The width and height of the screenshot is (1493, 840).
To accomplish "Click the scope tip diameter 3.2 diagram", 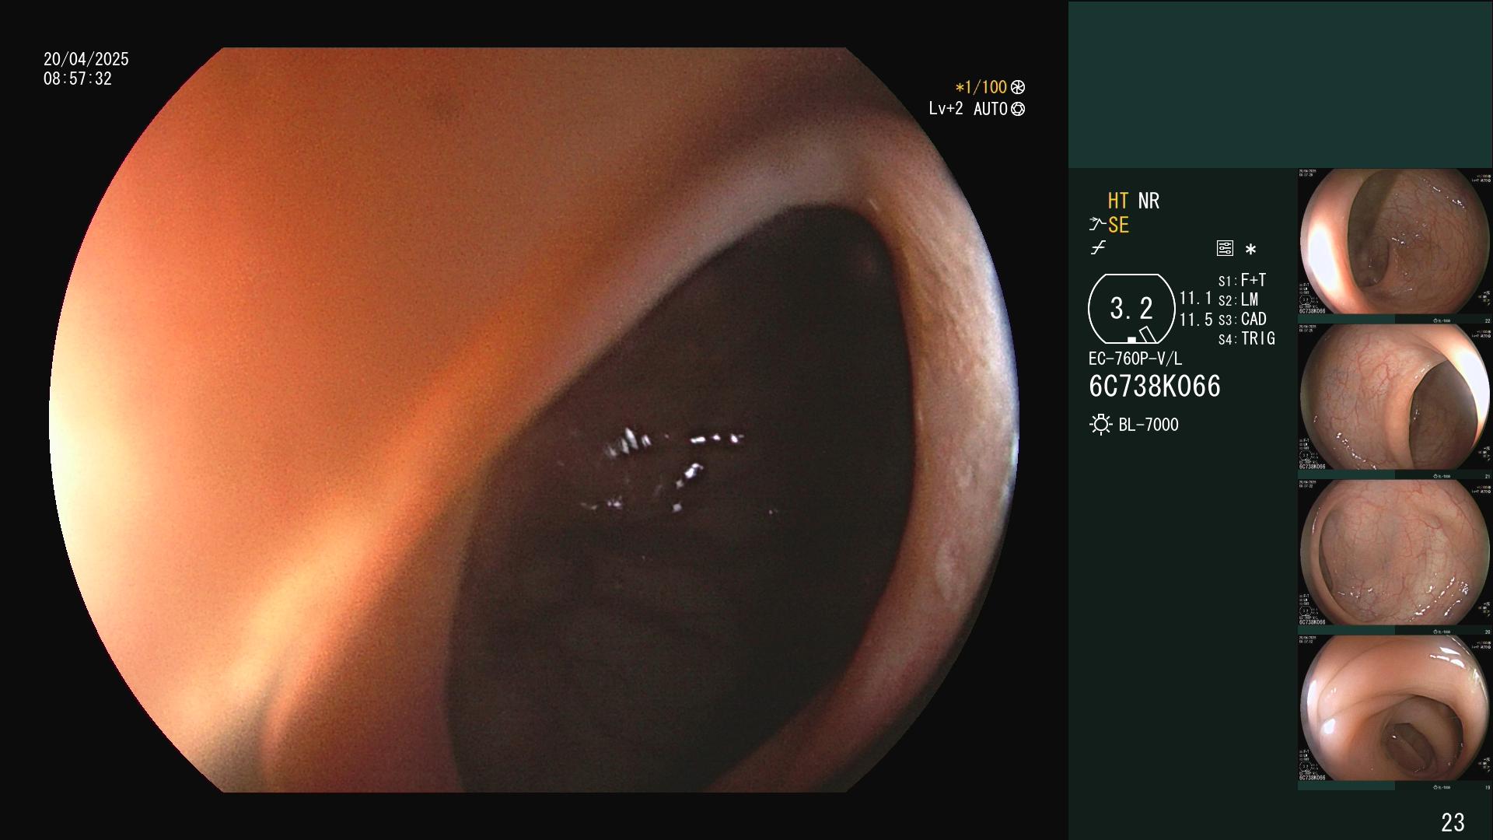I will (1131, 309).
